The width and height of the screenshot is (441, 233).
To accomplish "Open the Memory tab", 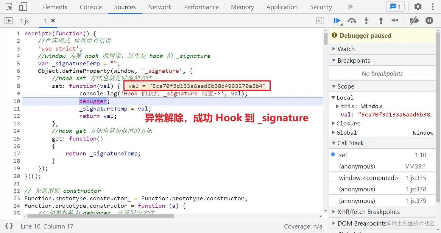I will pos(242,7).
